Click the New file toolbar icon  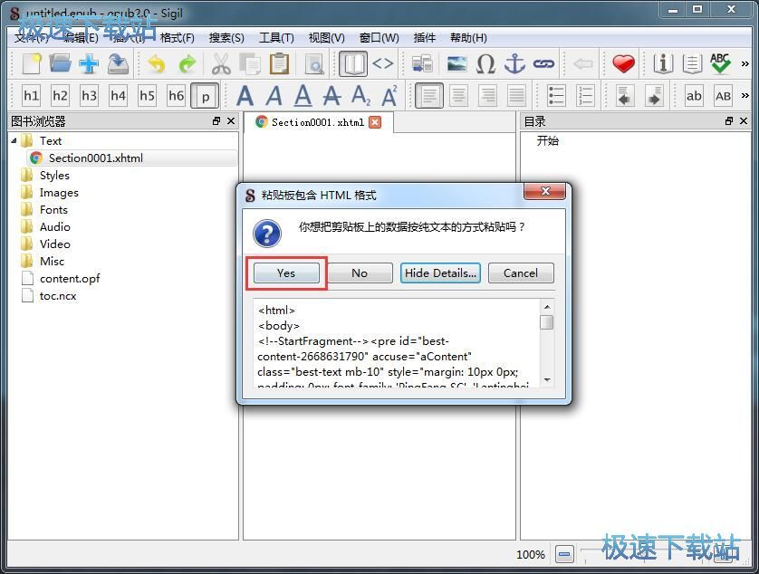pos(32,64)
